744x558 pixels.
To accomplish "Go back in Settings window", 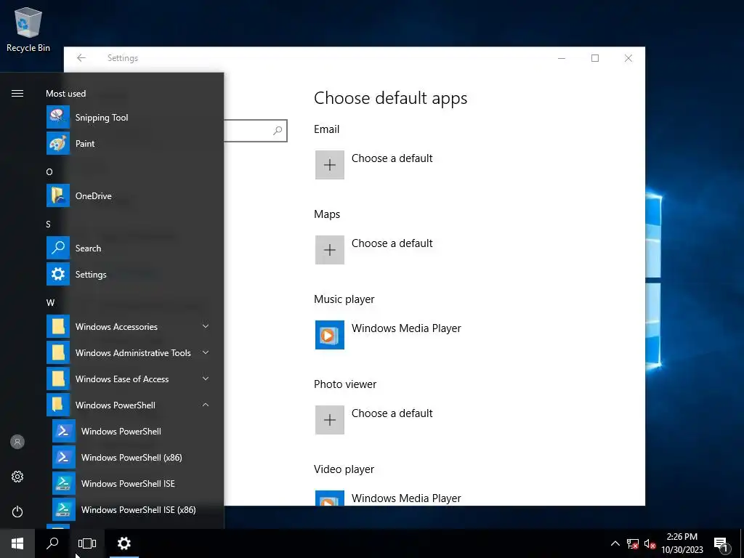I will pos(81,58).
